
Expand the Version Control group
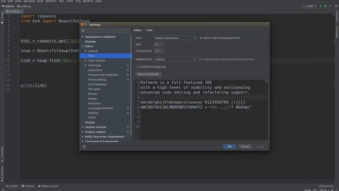click(83, 127)
